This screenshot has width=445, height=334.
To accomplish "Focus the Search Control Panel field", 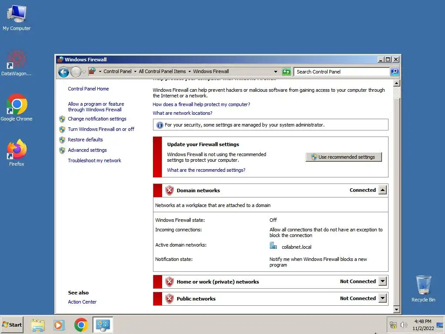I will click(342, 72).
